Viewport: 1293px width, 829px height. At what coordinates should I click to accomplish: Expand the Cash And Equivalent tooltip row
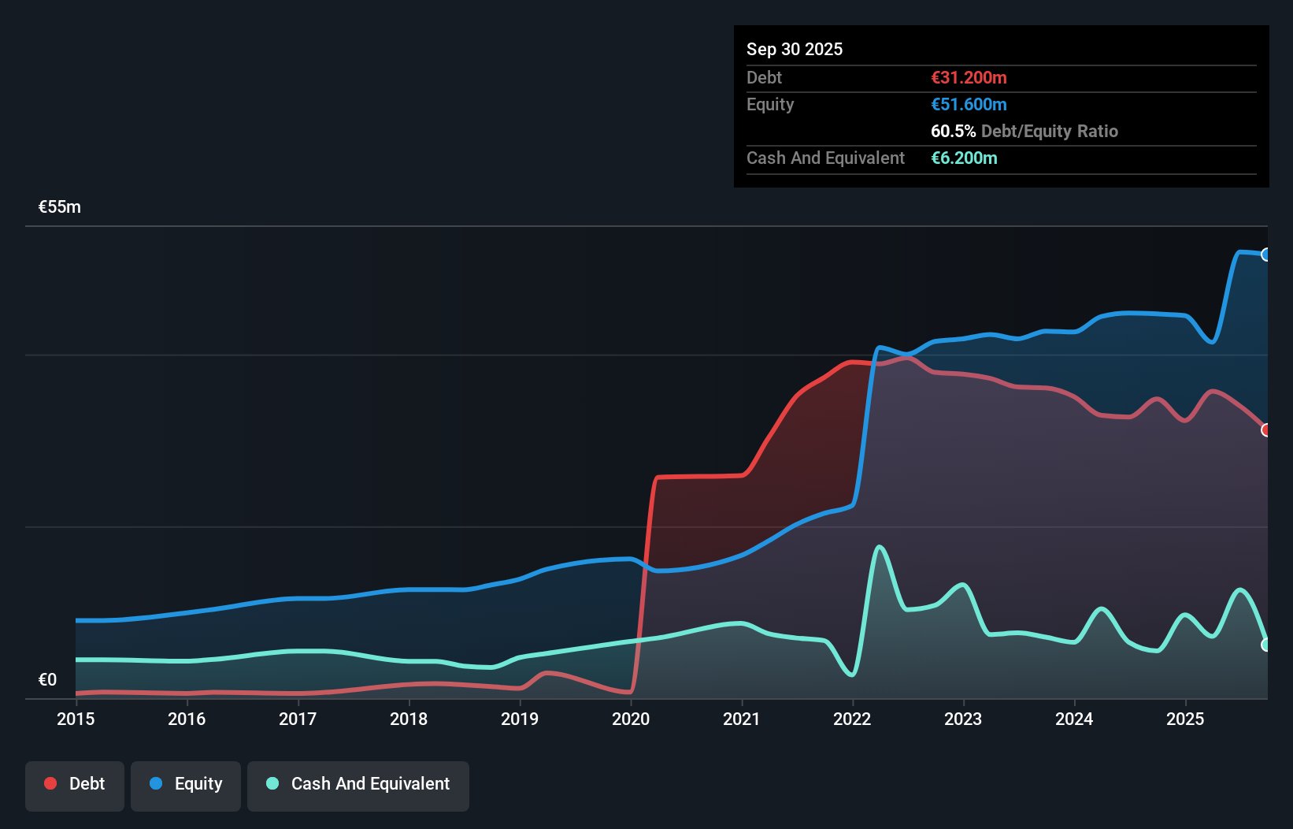[825, 158]
